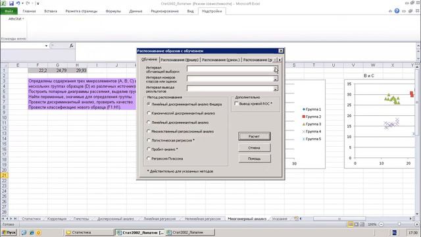Screen dimensions: 421x237
Task: Zoom in using the plus button
Action: click(417, 224)
